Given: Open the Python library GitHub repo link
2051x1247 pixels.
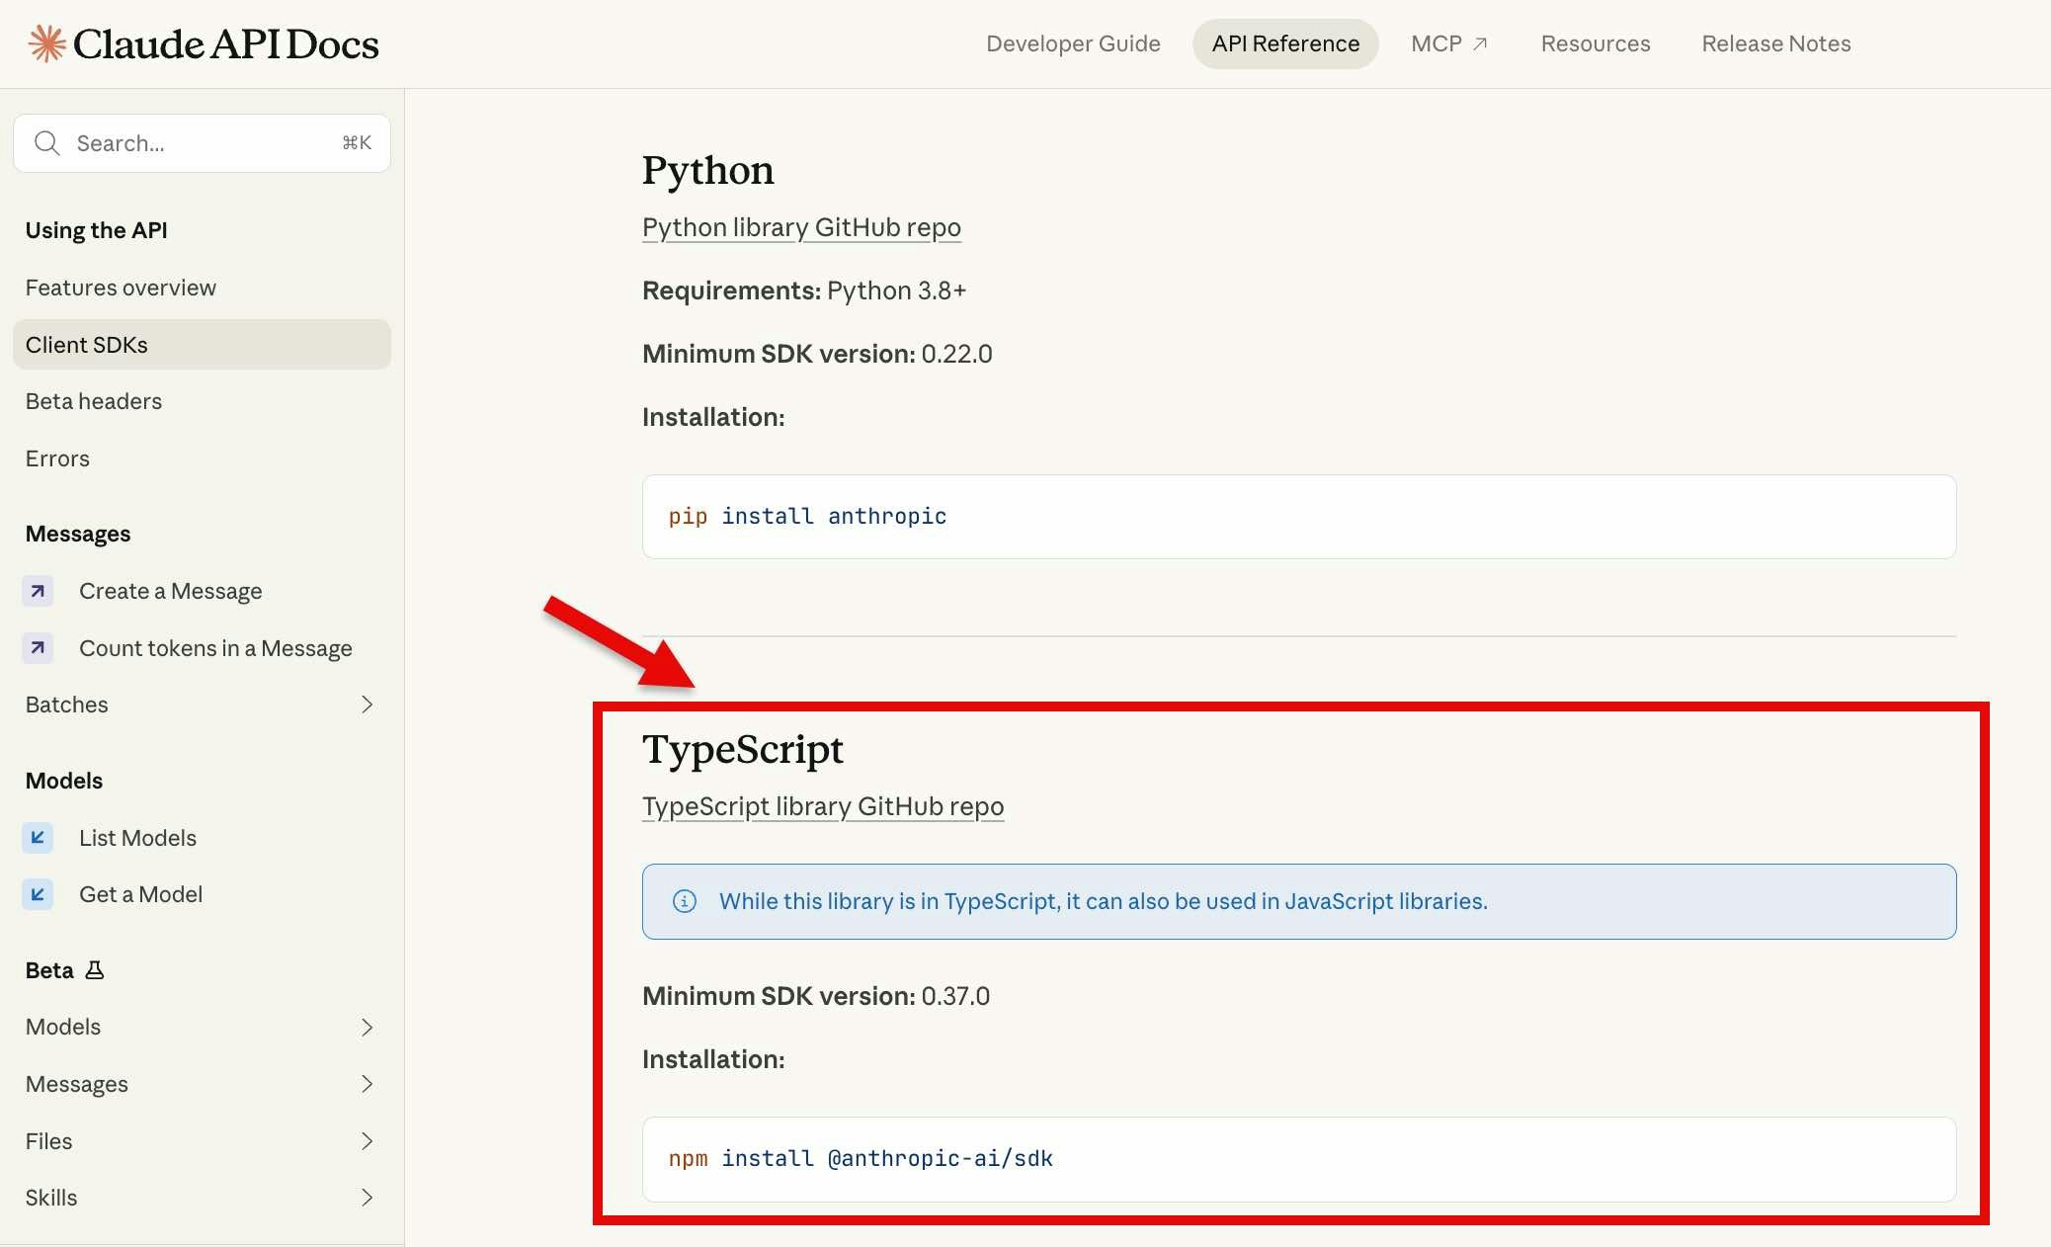Looking at the screenshot, I should click(800, 227).
